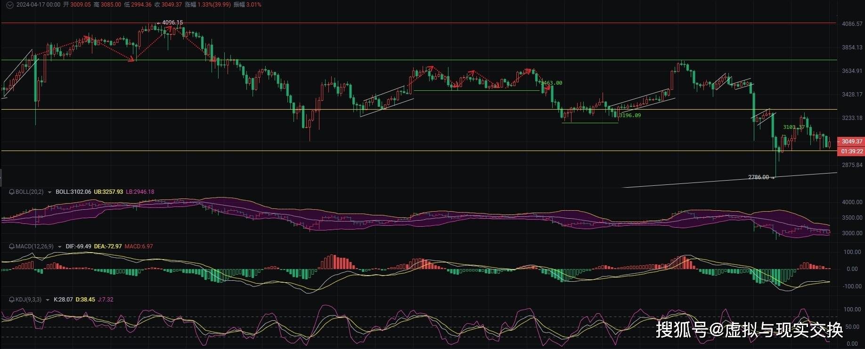Collapse the top info bar chevron icon

coord(10,5)
